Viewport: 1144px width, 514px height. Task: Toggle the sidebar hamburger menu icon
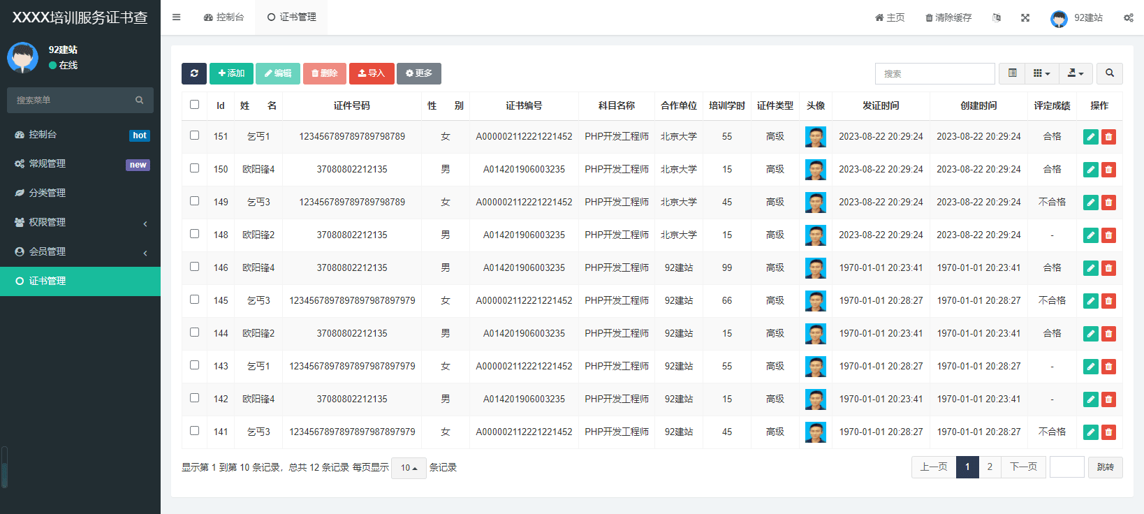click(177, 17)
